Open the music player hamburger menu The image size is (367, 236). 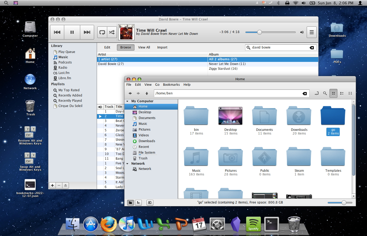[312, 32]
